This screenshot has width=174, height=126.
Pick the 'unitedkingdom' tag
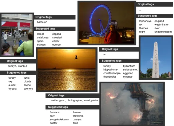[x=163, y=32]
